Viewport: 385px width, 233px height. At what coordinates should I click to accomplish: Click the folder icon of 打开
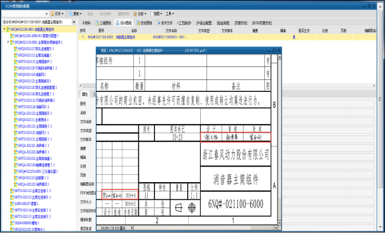[53, 13]
